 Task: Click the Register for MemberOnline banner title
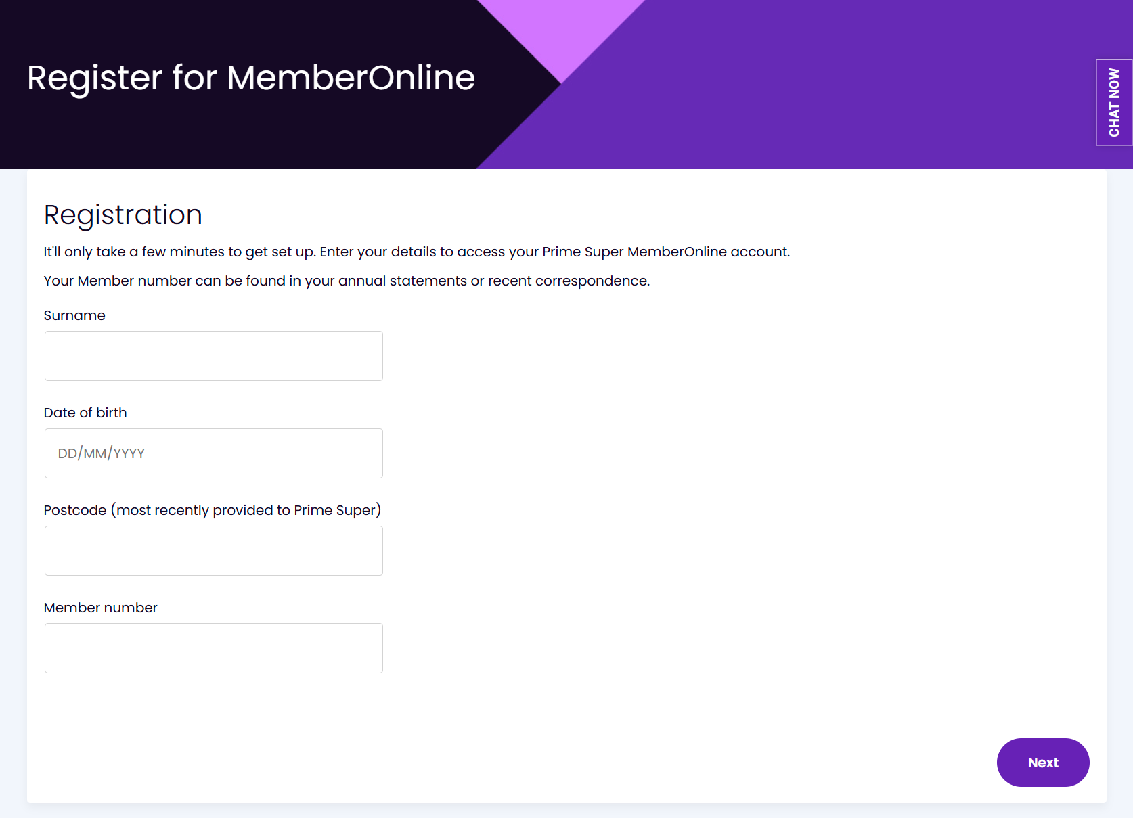tap(250, 77)
